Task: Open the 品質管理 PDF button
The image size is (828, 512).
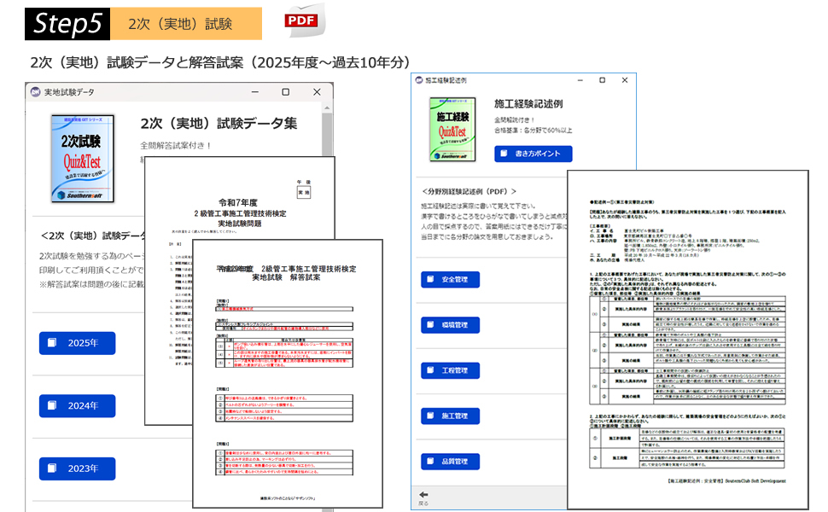Action: click(x=450, y=462)
